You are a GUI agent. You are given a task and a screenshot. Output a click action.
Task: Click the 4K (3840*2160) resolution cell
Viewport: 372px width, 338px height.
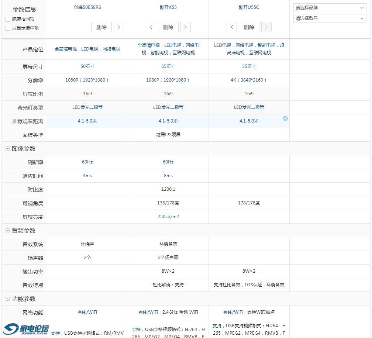[x=249, y=80]
